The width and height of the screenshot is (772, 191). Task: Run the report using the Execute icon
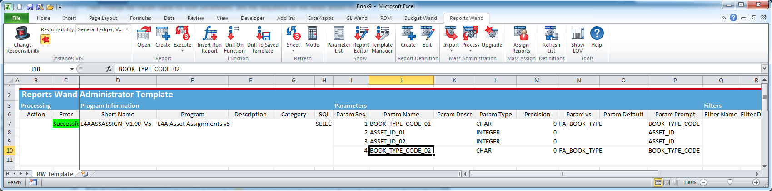click(182, 33)
